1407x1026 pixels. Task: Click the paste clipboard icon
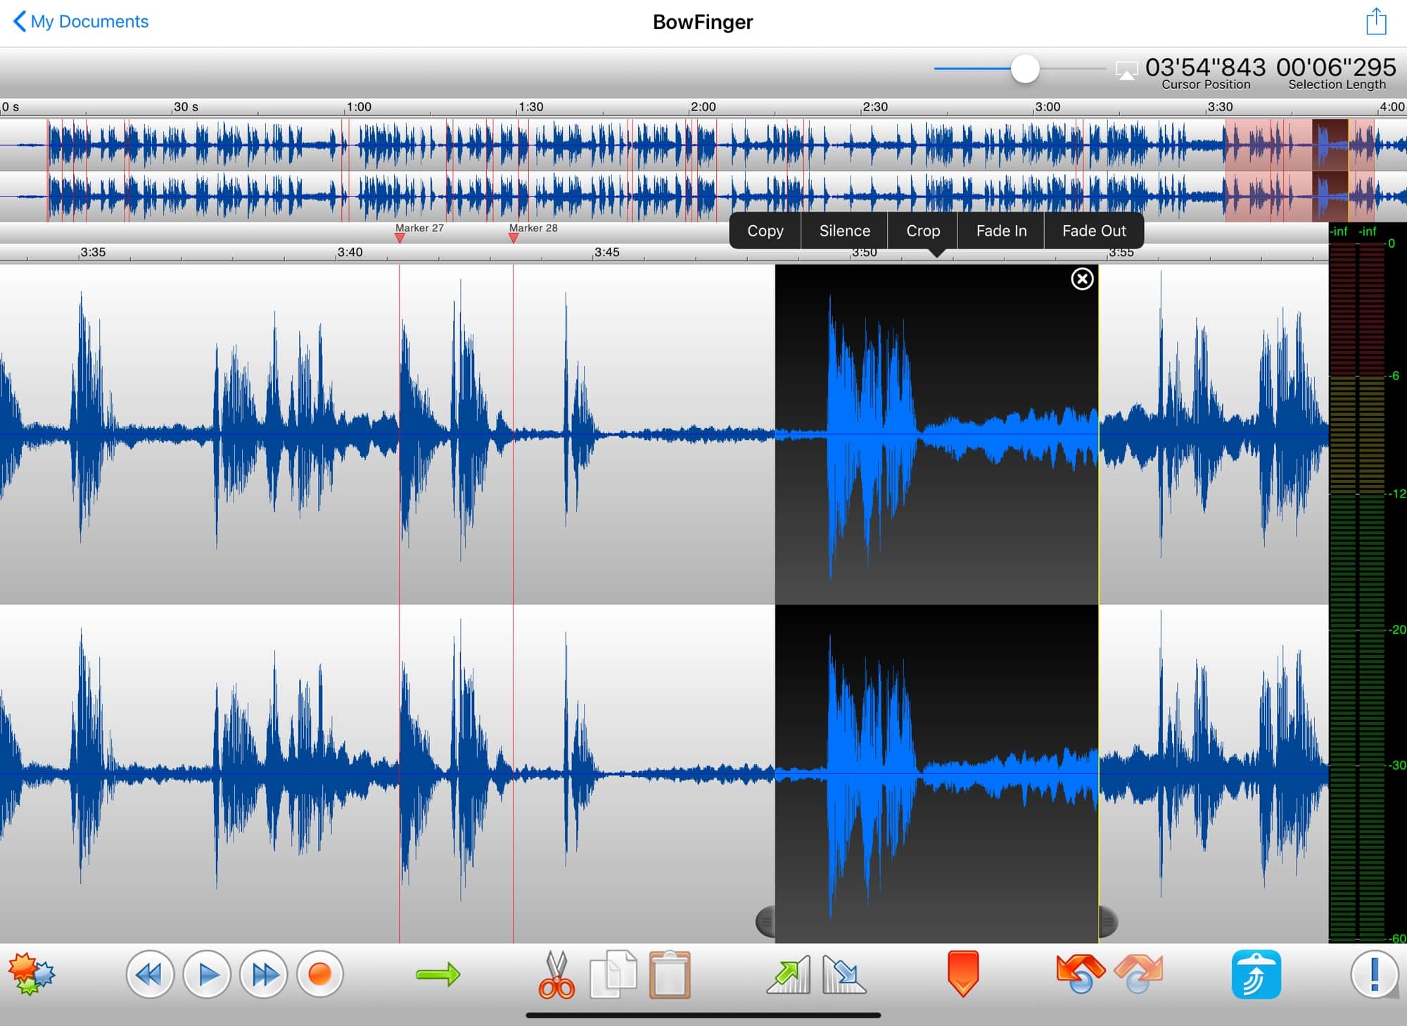[669, 975]
